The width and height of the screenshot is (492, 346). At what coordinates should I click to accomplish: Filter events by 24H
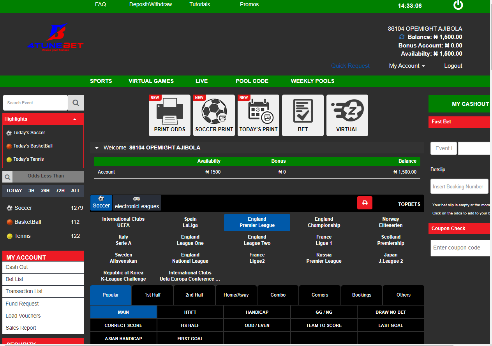coord(45,191)
